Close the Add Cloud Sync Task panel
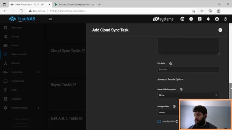This screenshot has height=130, width=232. tap(220, 30)
